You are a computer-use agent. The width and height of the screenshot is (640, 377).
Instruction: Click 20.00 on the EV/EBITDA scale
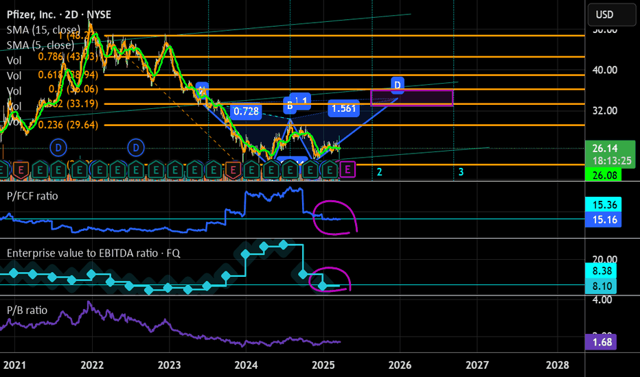(604, 260)
